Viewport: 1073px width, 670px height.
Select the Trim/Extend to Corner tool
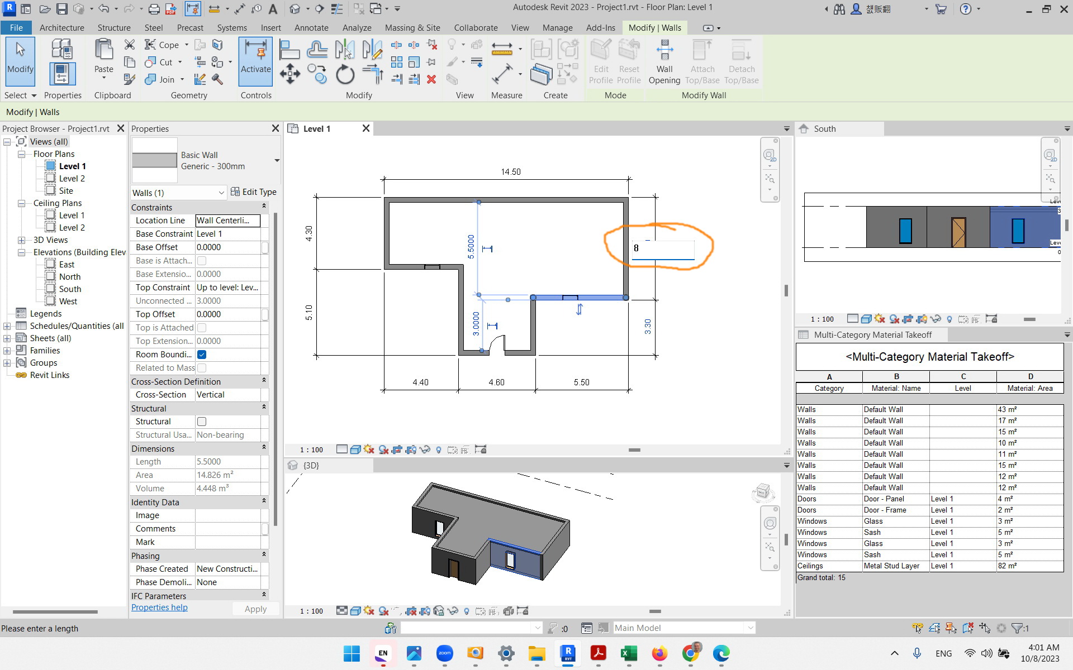[x=372, y=73]
